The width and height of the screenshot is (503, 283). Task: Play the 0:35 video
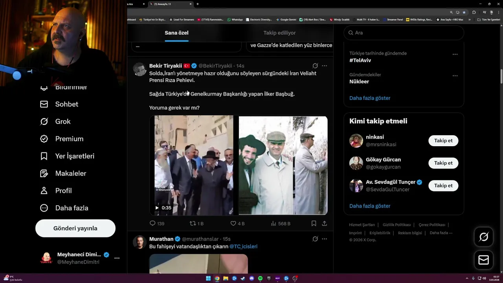pyautogui.click(x=157, y=208)
